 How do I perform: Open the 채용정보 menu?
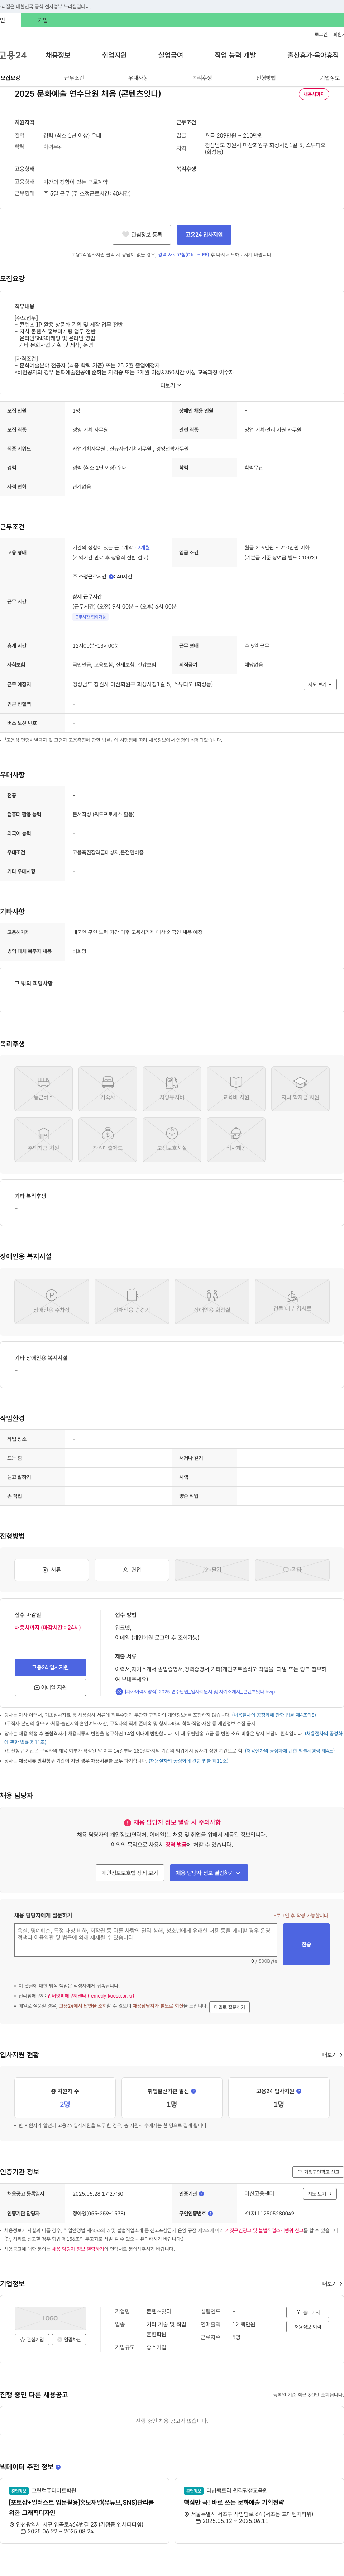pyautogui.click(x=58, y=55)
